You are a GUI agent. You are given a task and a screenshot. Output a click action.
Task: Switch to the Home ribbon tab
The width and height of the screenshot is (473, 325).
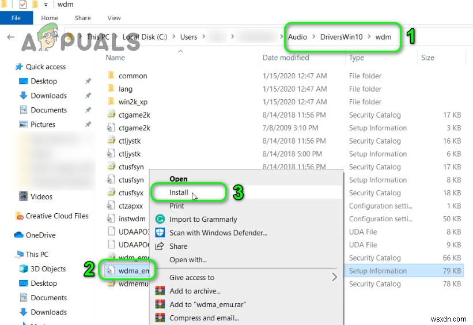coord(50,18)
